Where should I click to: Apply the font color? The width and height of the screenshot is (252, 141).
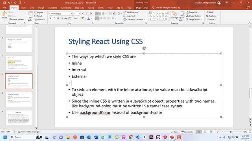pos(89,18)
